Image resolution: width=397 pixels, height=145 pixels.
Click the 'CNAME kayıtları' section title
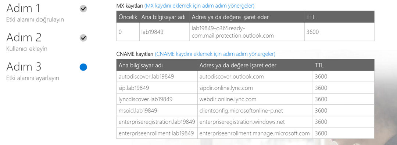click(x=135, y=54)
